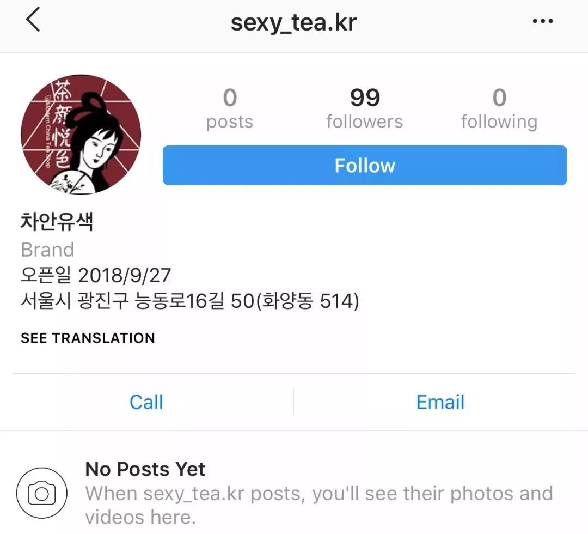
Task: Click the Follow button
Action: pos(364,165)
